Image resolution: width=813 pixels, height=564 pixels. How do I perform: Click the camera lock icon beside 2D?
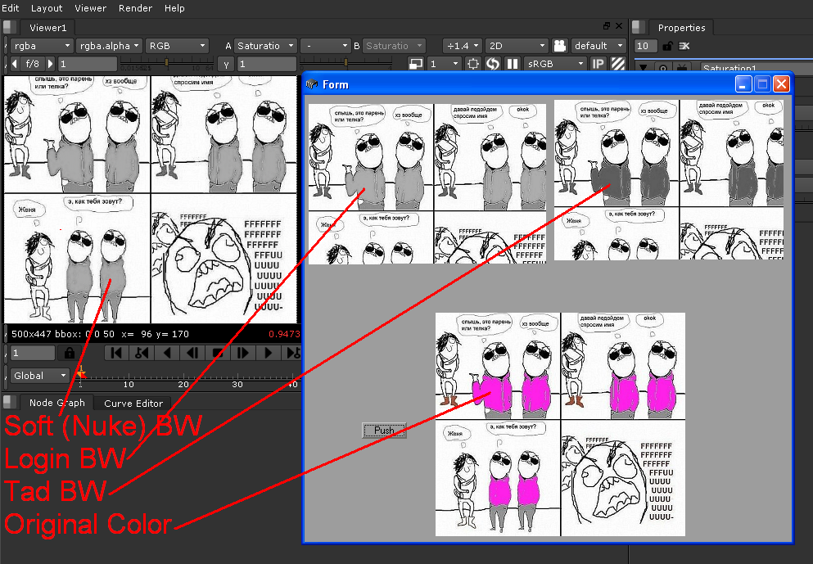(x=560, y=46)
